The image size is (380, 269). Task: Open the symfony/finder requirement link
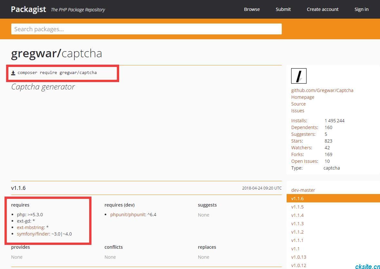(33, 234)
